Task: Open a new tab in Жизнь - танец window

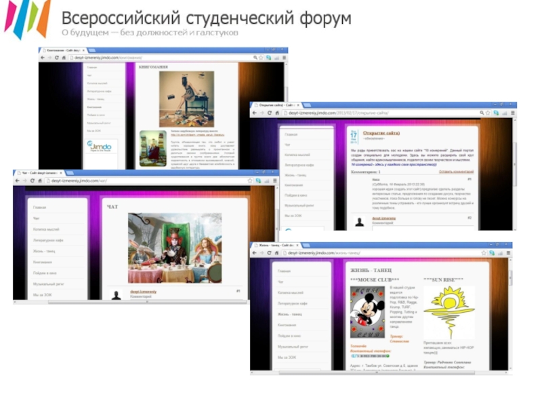Action: coord(307,245)
